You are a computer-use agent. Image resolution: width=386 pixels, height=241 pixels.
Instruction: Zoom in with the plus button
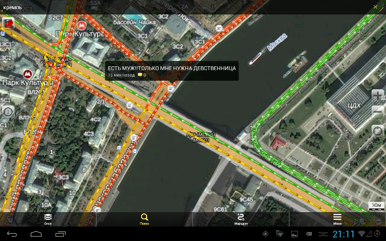coord(378,96)
